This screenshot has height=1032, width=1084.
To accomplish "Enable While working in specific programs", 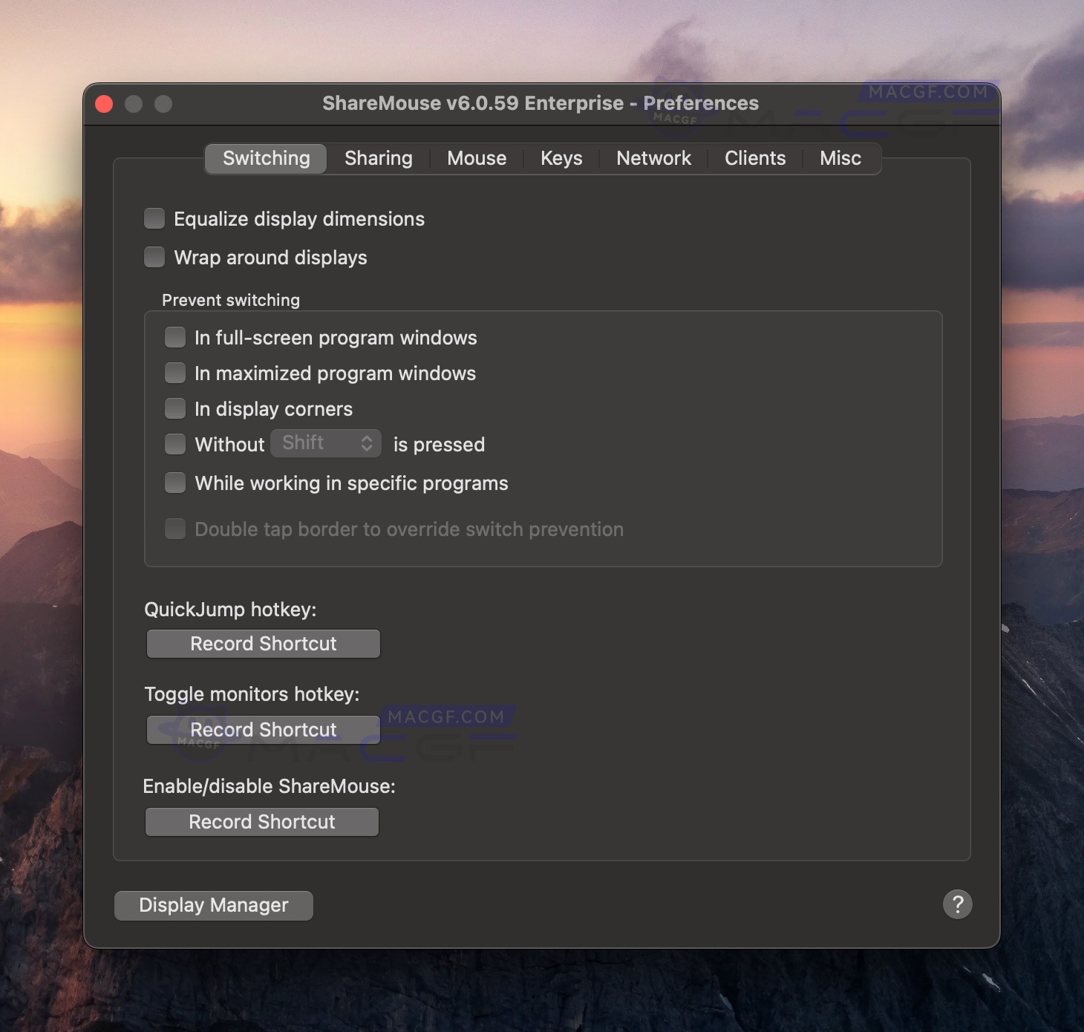I will (x=174, y=483).
